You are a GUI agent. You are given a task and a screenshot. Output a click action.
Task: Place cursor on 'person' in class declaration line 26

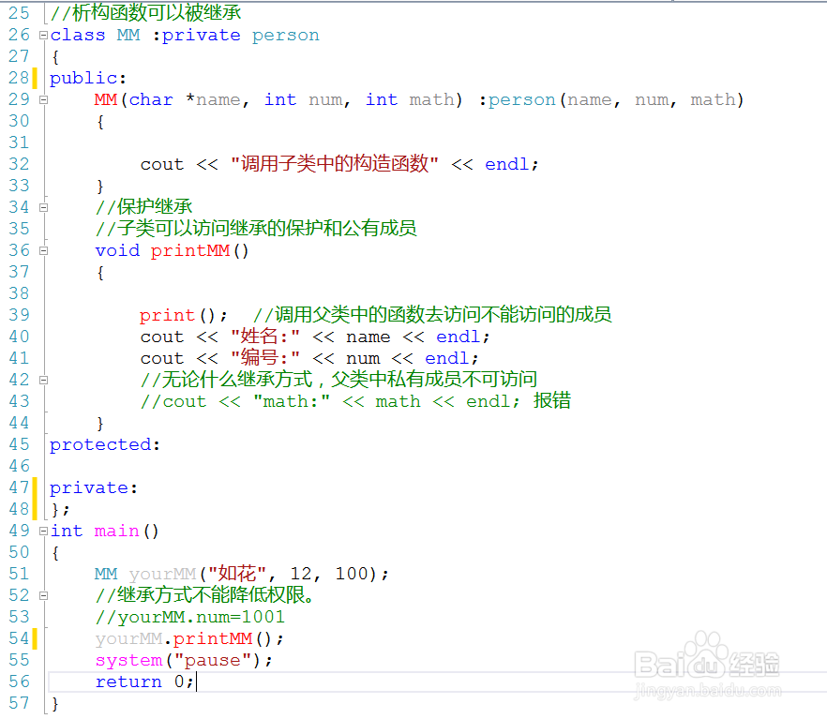[285, 36]
